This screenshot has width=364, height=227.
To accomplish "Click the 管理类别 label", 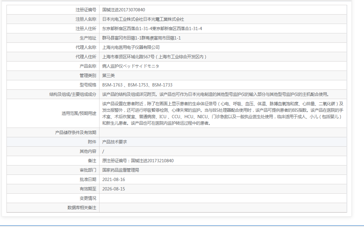I will [x=88, y=75].
